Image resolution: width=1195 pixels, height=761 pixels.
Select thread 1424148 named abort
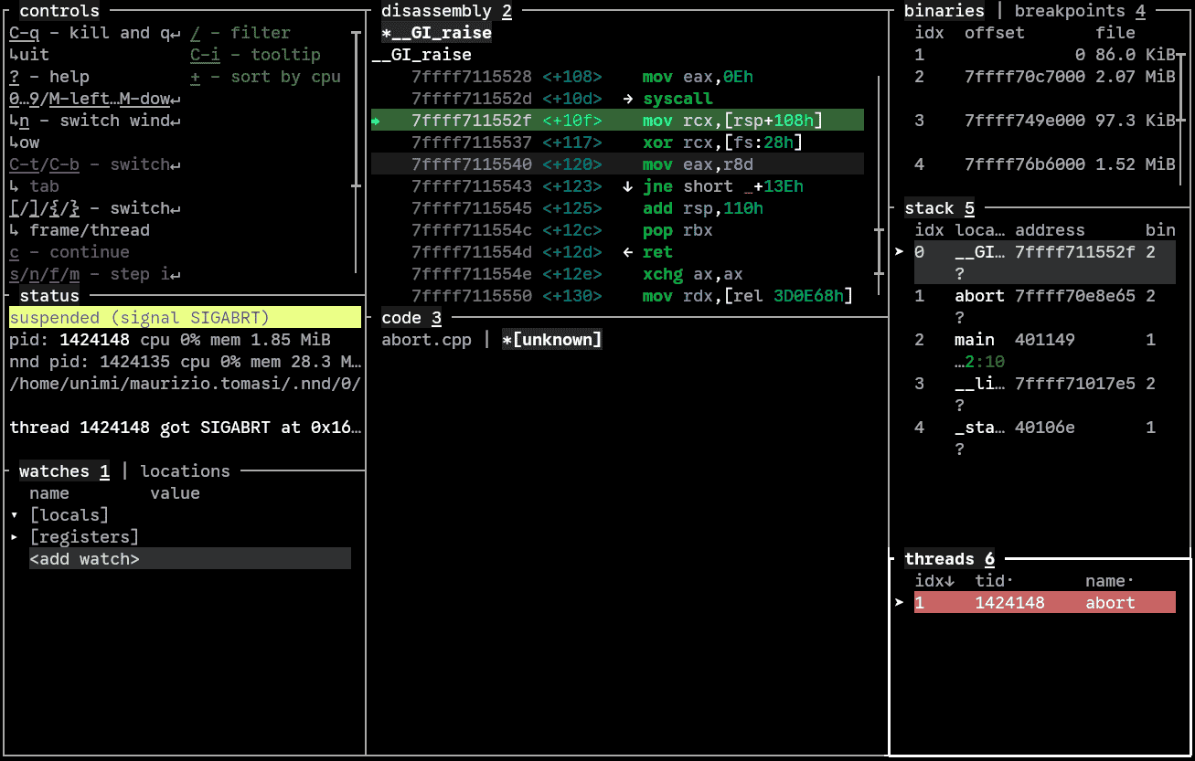(1044, 603)
